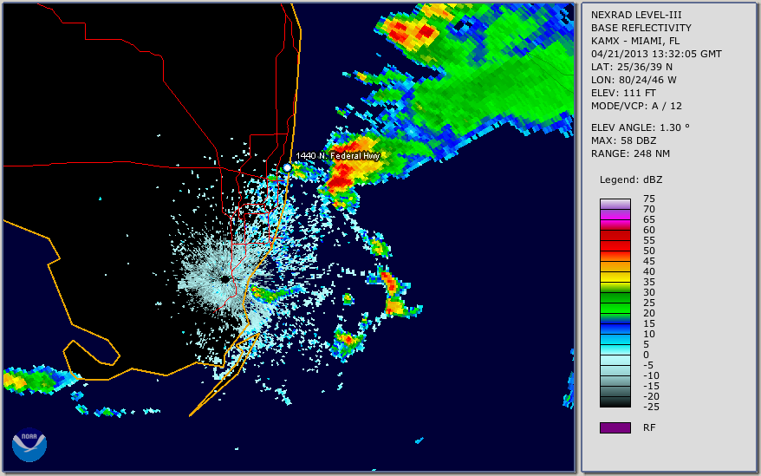Screen dimensions: 761x476
Task: Click the purple RF color swatch
Action: 615,427
